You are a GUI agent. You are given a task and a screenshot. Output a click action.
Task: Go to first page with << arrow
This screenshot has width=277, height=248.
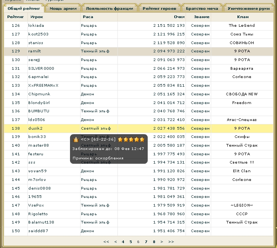(x=106, y=242)
